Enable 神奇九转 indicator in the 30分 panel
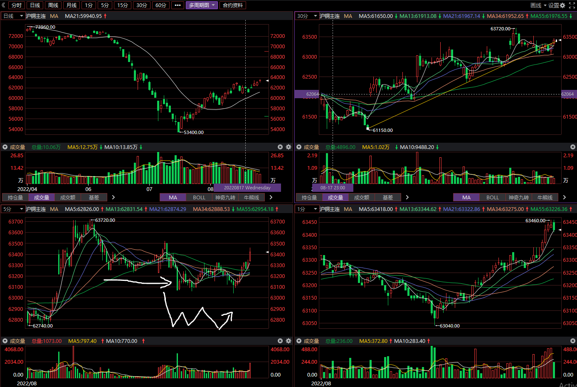This screenshot has height=387, width=577. pyautogui.click(x=519, y=197)
